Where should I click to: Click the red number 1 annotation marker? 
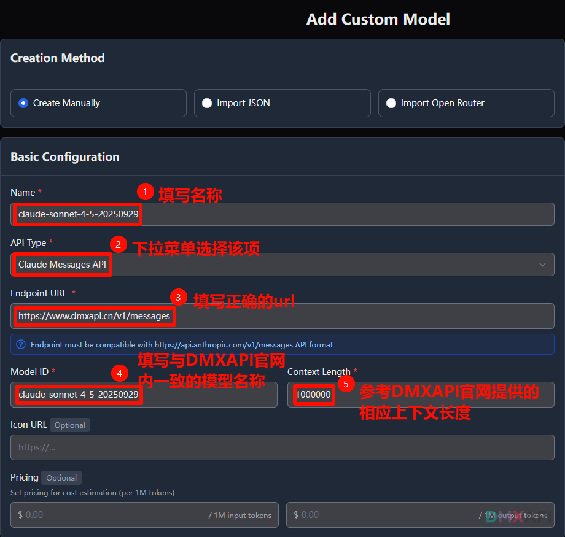click(145, 191)
